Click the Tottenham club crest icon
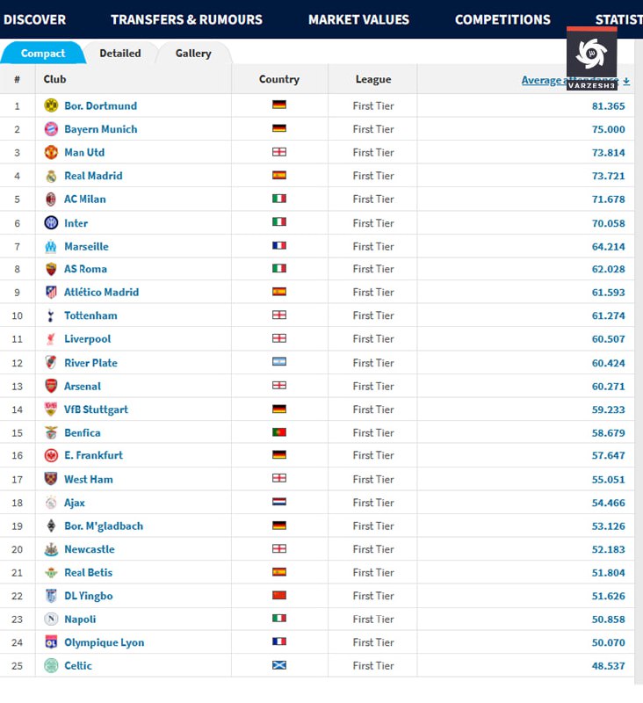The image size is (643, 703). pos(51,315)
